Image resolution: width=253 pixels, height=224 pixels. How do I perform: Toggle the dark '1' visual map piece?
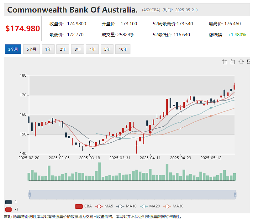[8, 202]
